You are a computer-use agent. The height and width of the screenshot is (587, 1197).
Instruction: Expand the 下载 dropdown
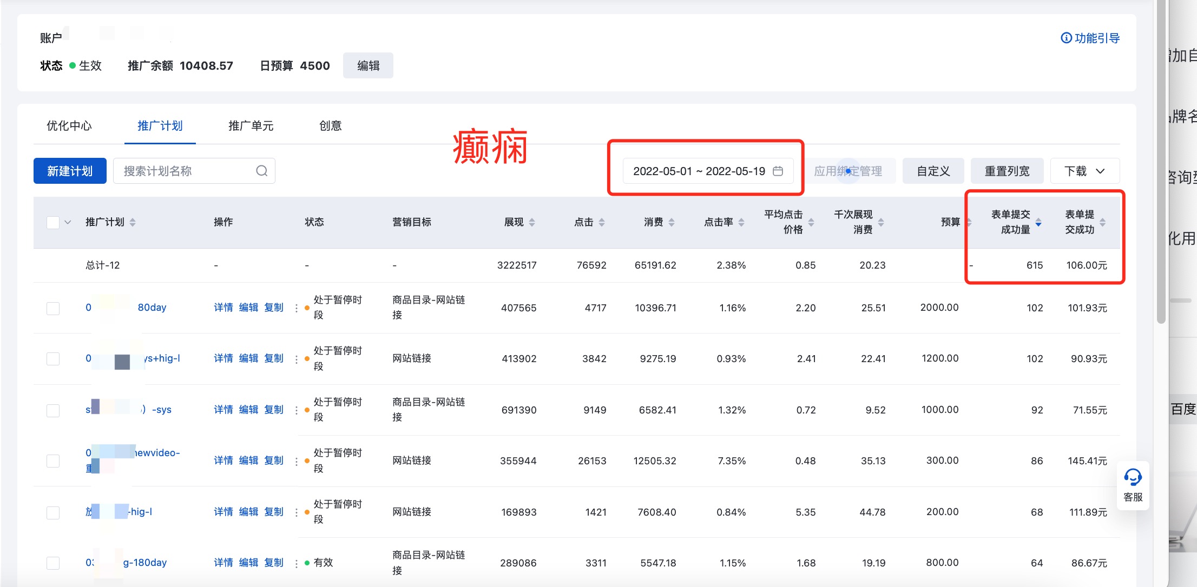pos(1084,171)
